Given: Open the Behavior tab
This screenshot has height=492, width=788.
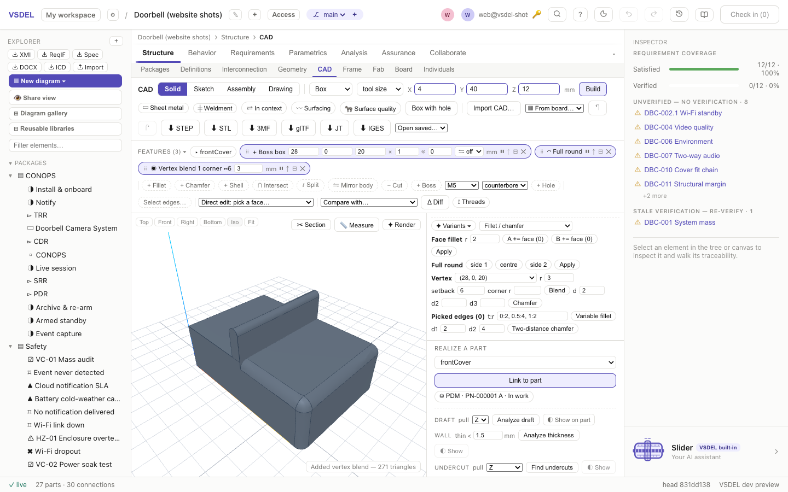Looking at the screenshot, I should point(202,53).
